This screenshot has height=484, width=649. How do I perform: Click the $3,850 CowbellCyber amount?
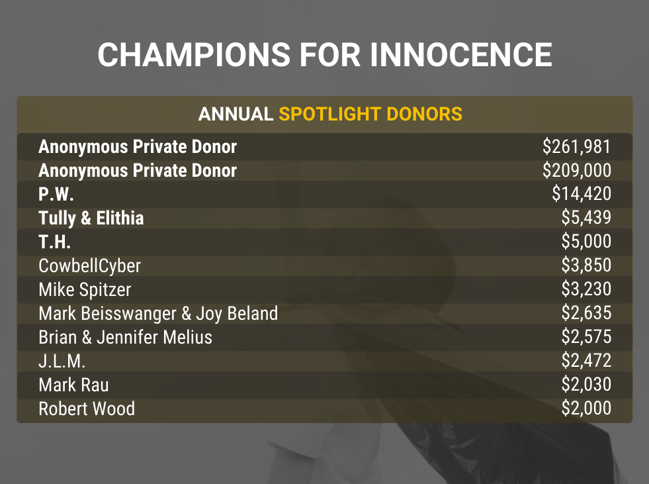pyautogui.click(x=586, y=266)
